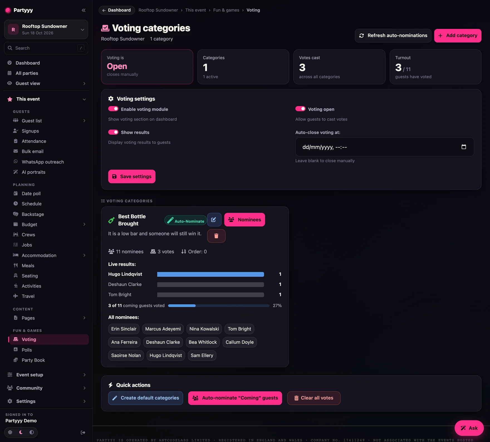The height and width of the screenshot is (442, 490).
Task: Switch to dark theme moon icon
Action: 21,432
